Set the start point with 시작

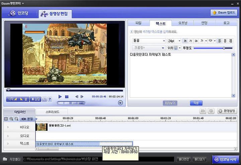pos(12,99)
